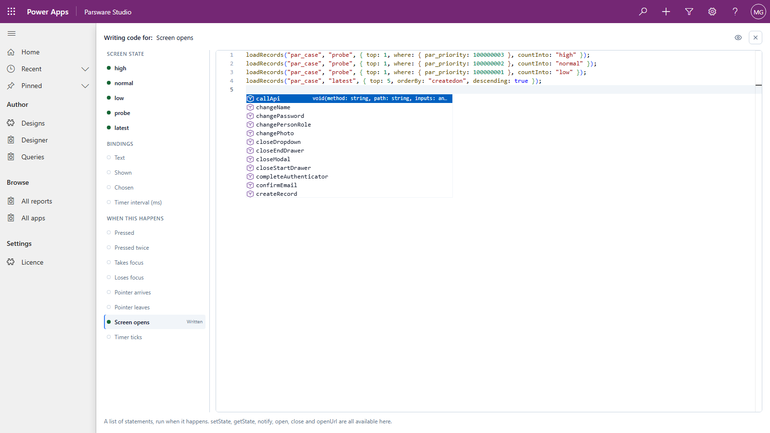Choose changePassword autocomplete suggestion
The height and width of the screenshot is (433, 770).
pyautogui.click(x=349, y=116)
